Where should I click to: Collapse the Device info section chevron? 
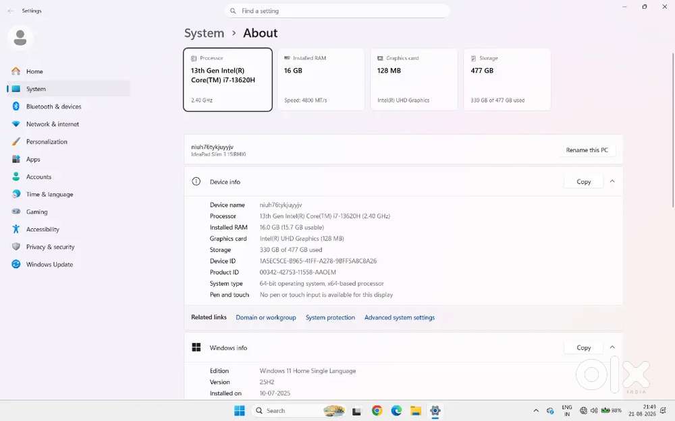pos(612,181)
